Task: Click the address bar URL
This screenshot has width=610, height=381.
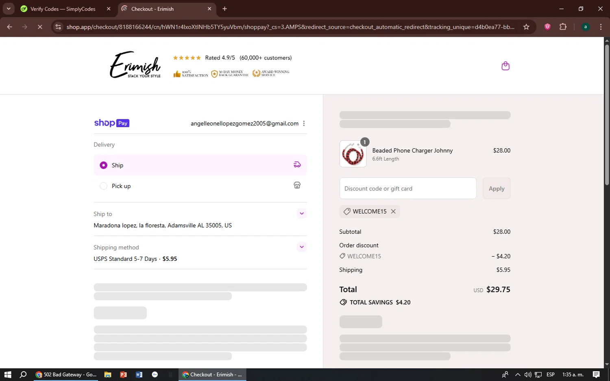Action: [x=290, y=27]
